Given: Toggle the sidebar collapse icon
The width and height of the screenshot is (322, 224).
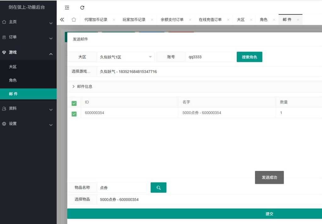Looking at the screenshot, I should pyautogui.click(x=67, y=8).
